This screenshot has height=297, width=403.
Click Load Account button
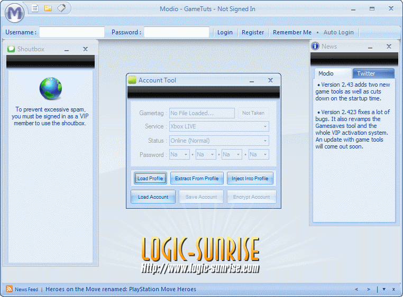(153, 197)
